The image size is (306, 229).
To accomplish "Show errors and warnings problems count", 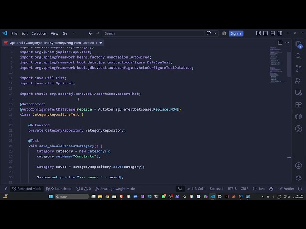I will (83, 189).
